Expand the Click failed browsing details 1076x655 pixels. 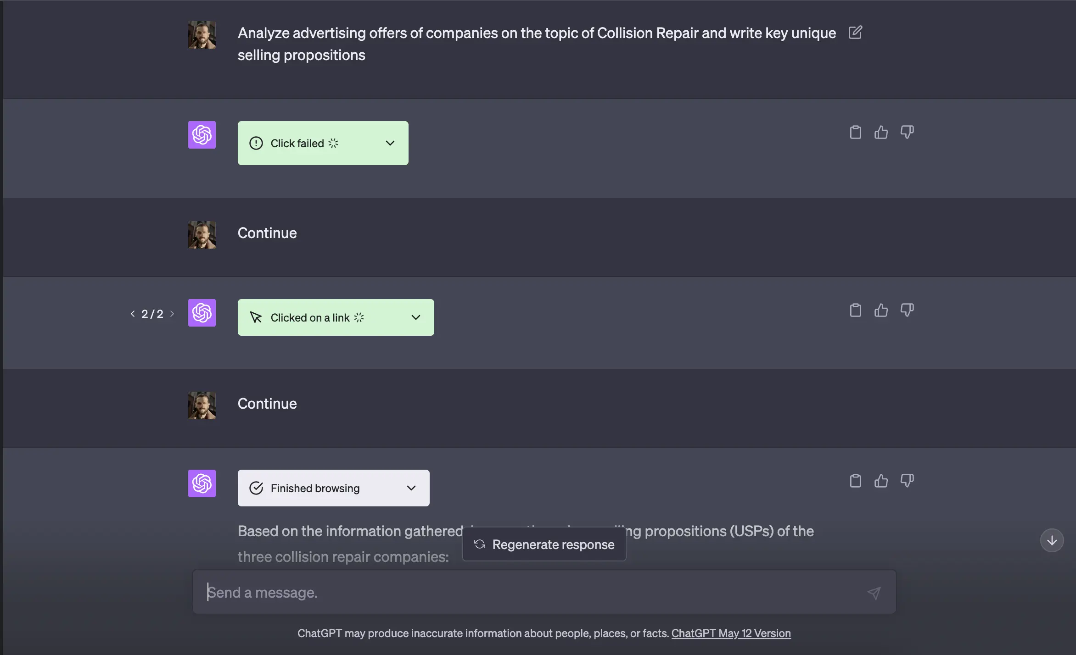390,143
